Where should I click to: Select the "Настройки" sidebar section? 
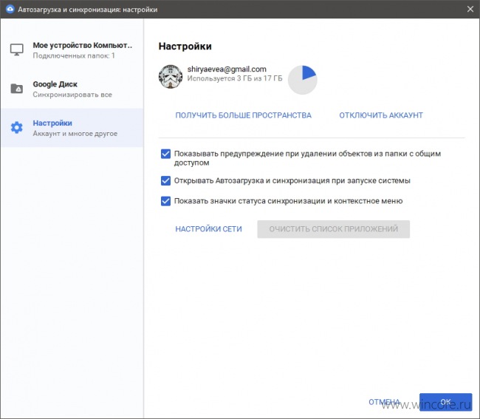72,128
